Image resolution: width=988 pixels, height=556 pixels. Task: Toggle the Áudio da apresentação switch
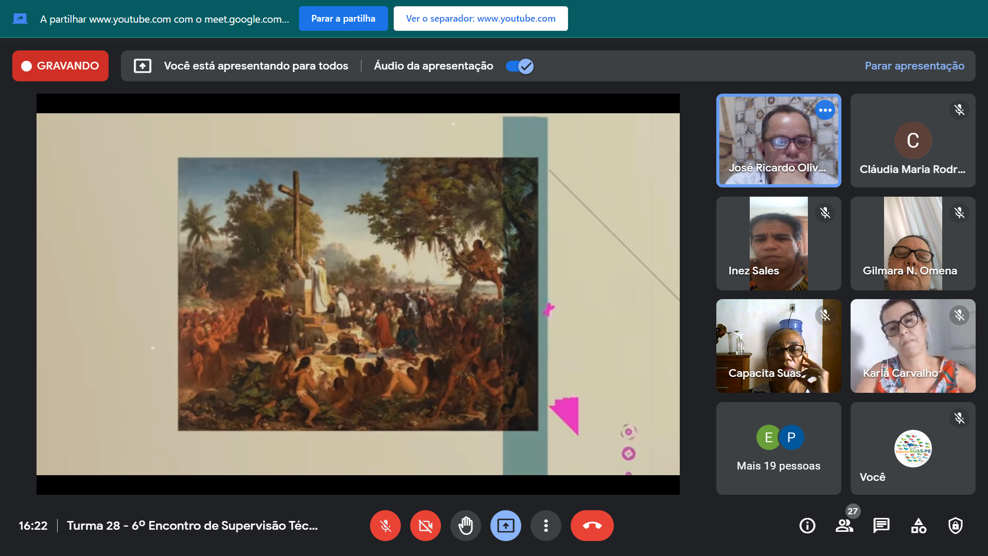[520, 66]
